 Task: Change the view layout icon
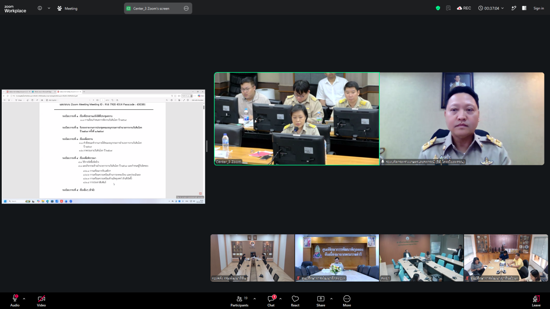pos(524,8)
